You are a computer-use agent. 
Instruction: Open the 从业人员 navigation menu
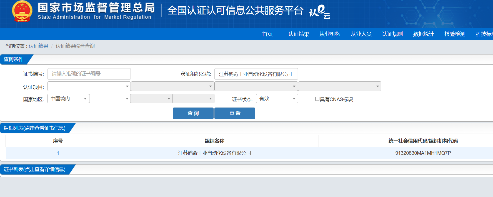[361, 34]
